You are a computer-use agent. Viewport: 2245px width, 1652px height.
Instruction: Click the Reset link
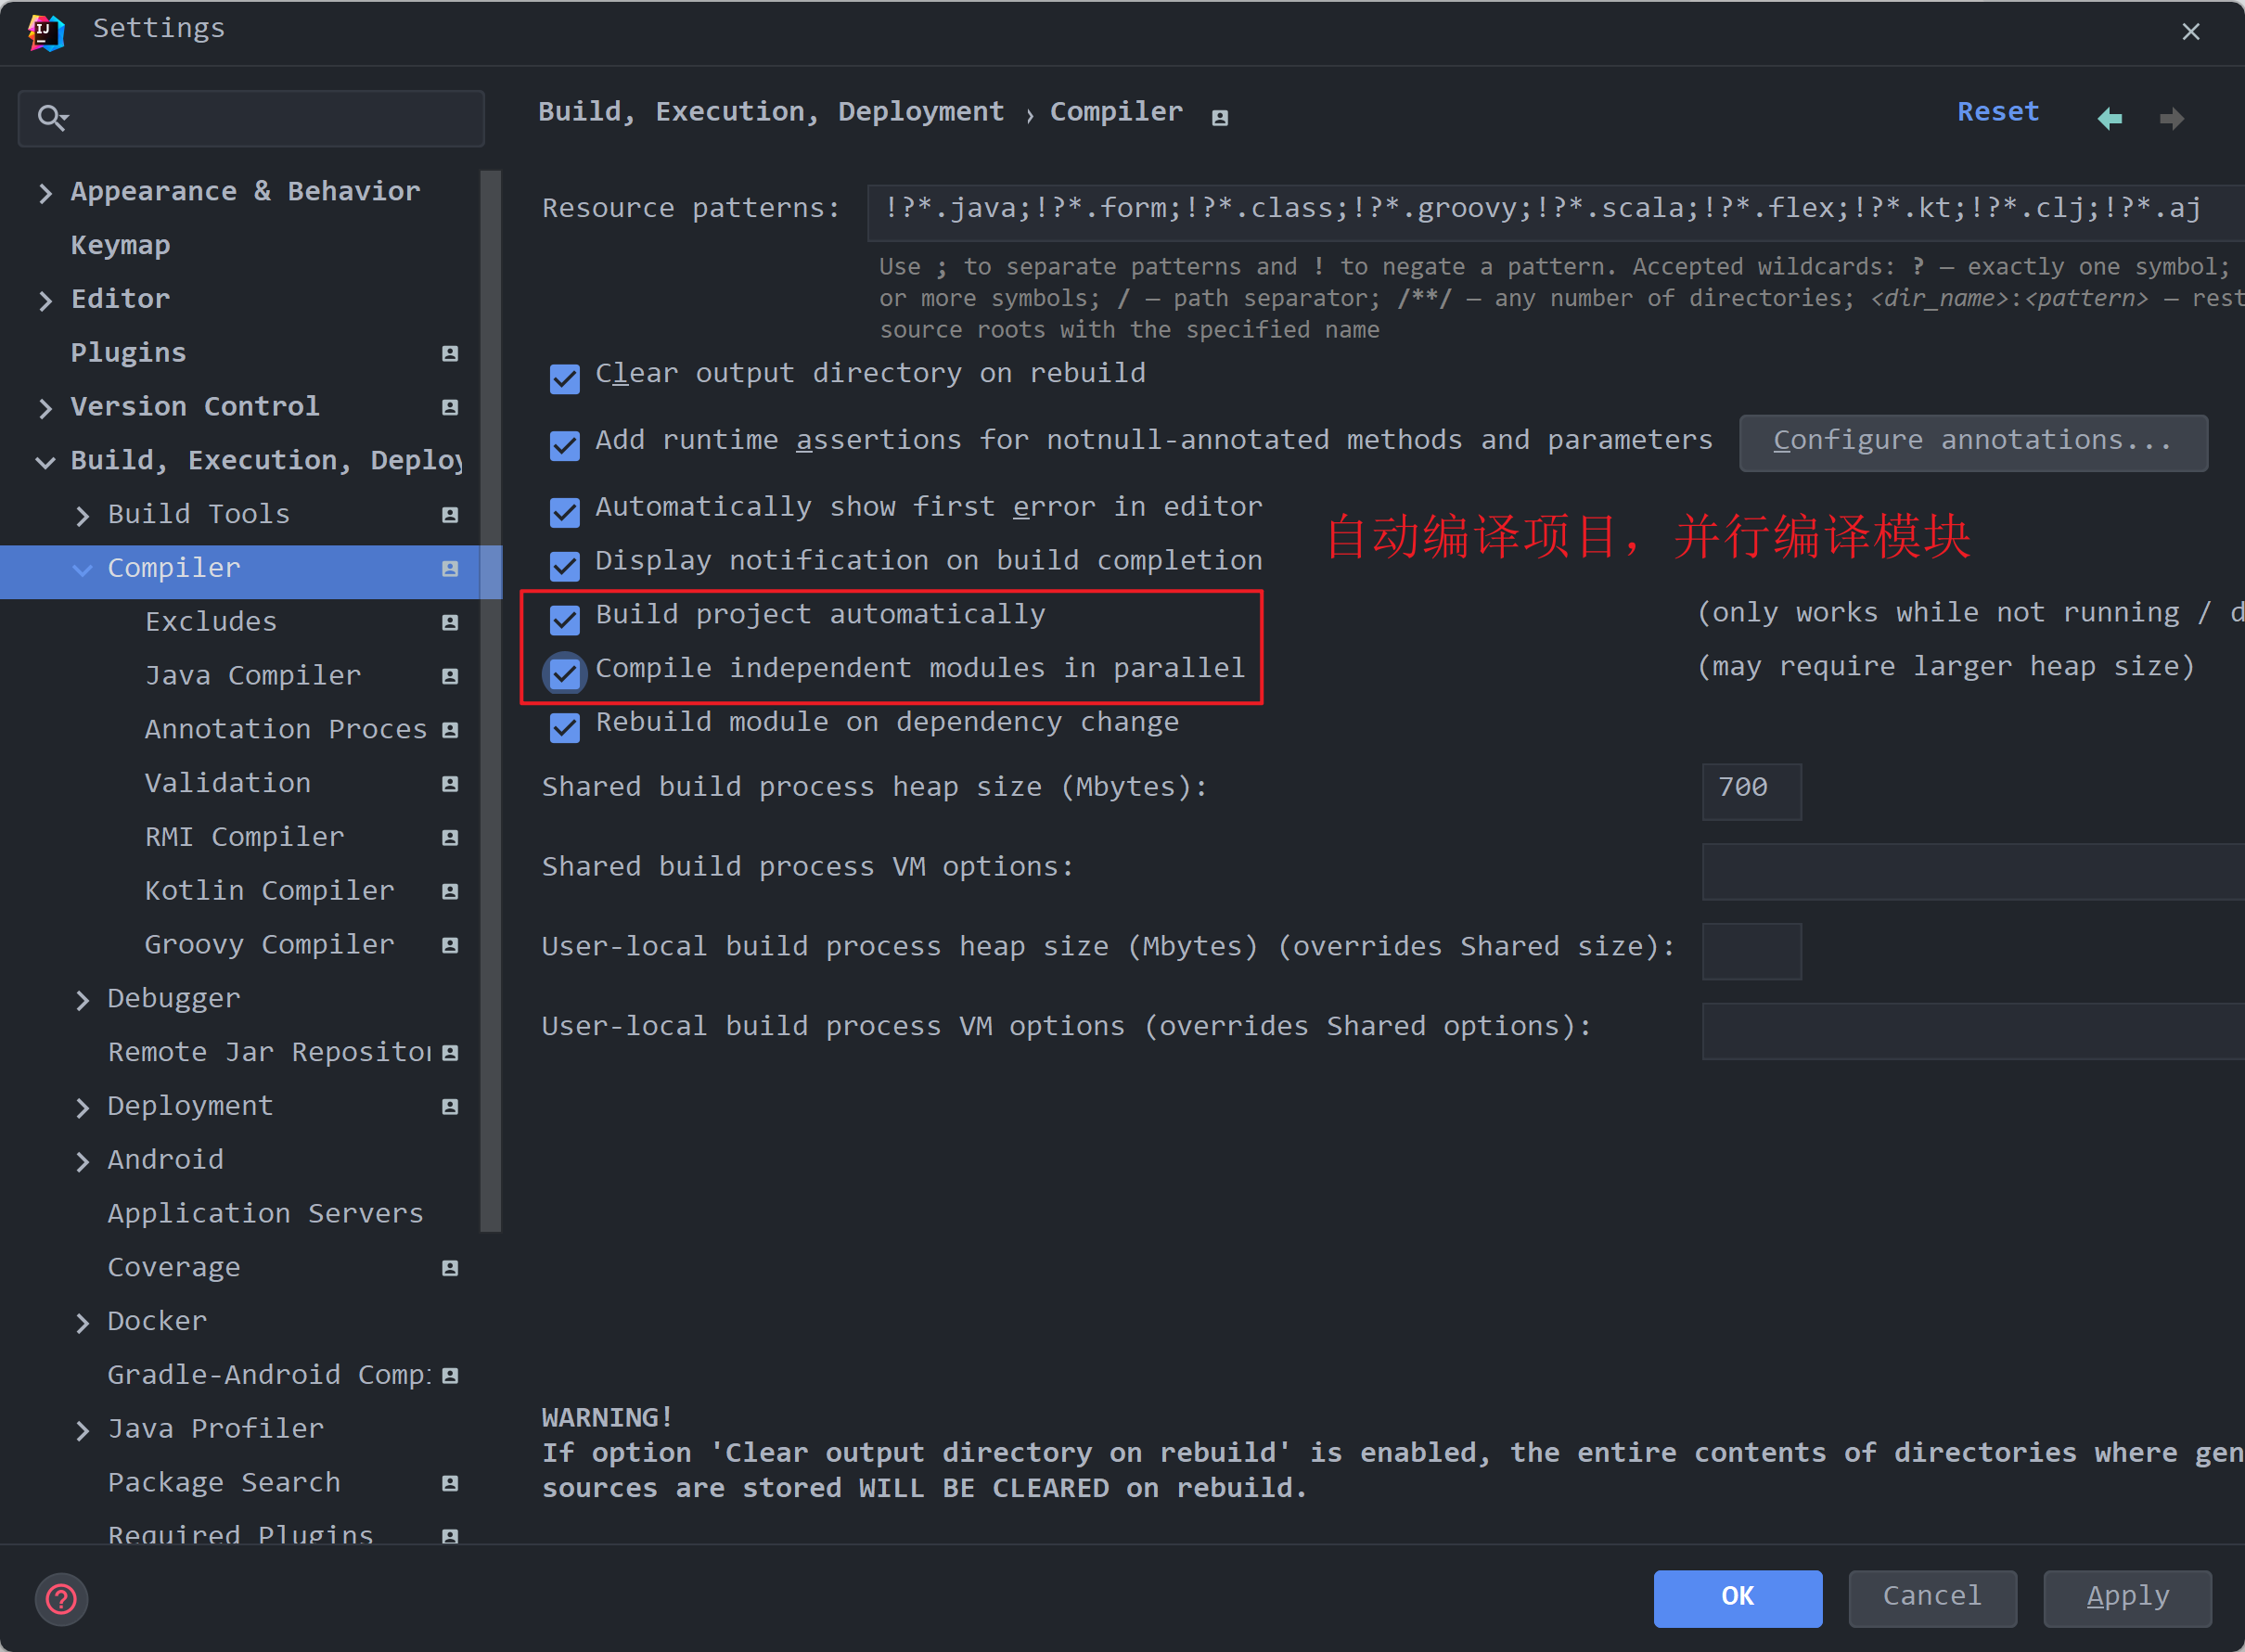(x=1997, y=112)
